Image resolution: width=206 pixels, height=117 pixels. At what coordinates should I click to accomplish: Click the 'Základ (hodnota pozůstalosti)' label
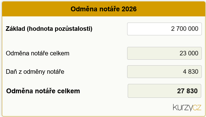49,29
